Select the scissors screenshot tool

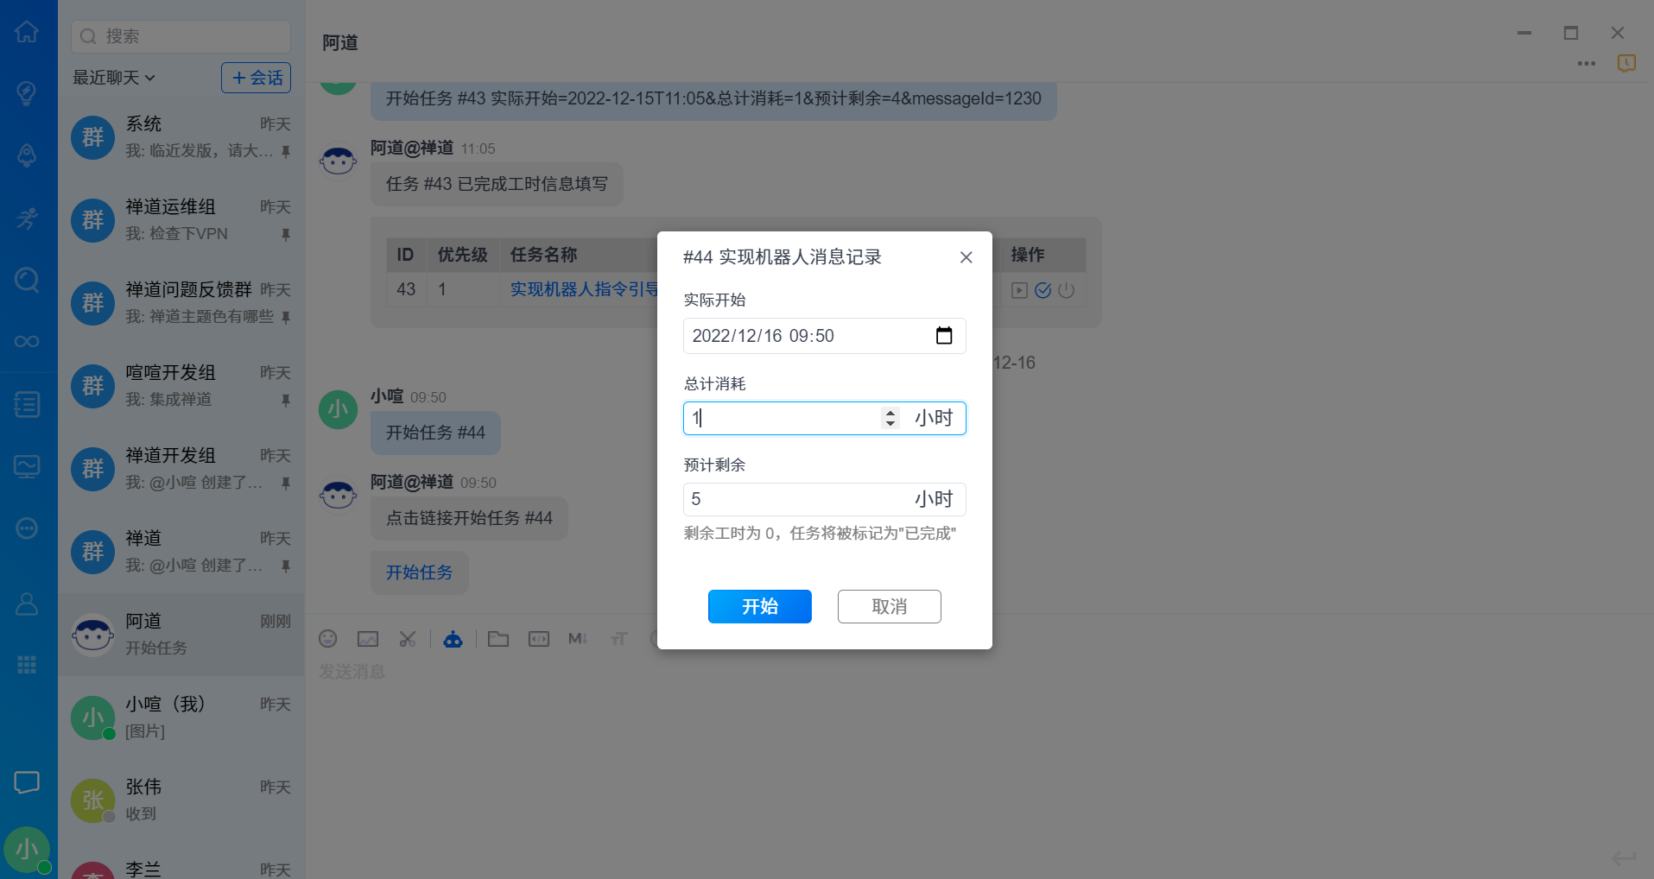[x=408, y=639]
